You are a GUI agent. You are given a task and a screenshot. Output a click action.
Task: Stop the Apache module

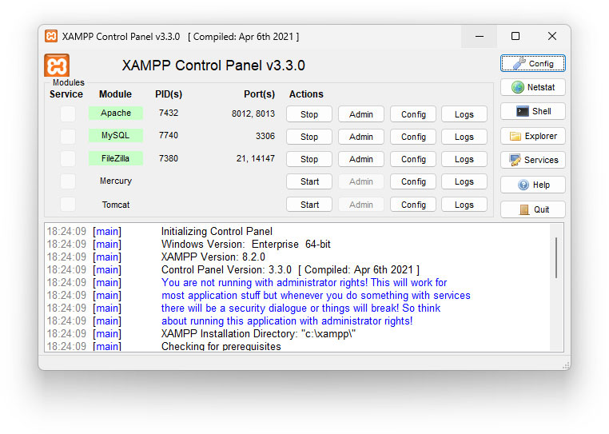[x=309, y=114]
